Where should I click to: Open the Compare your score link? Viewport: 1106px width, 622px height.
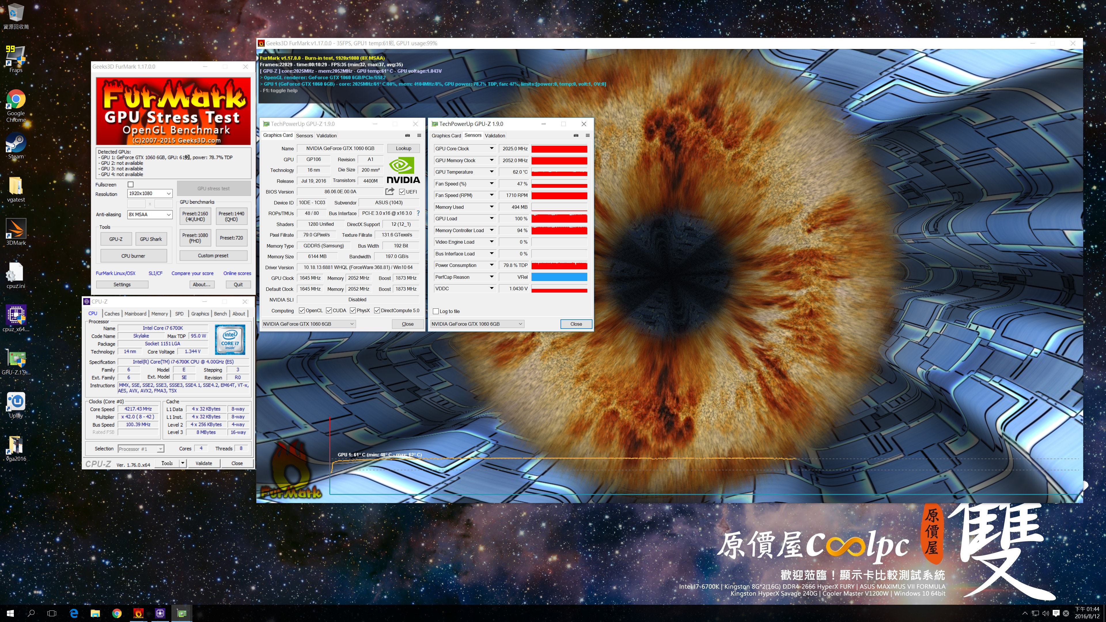tap(192, 274)
